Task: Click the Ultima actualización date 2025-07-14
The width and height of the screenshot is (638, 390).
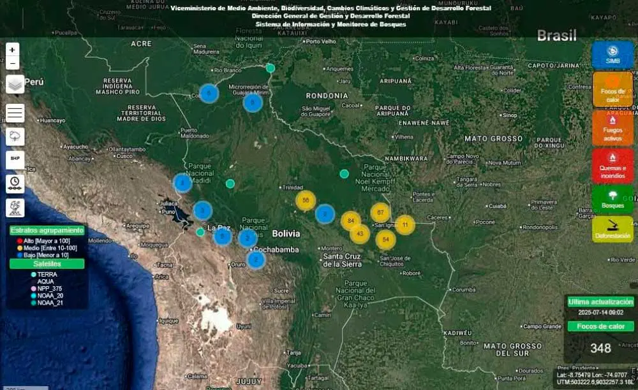Action: point(600,312)
